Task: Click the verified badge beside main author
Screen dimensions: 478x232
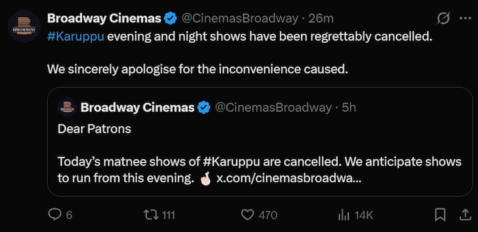Action: pyautogui.click(x=171, y=19)
